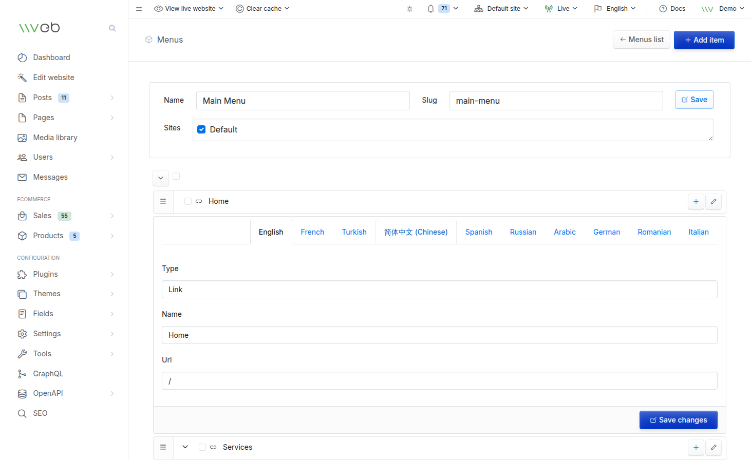
Task: Open notifications bell with 71 badge
Action: pyautogui.click(x=431, y=9)
